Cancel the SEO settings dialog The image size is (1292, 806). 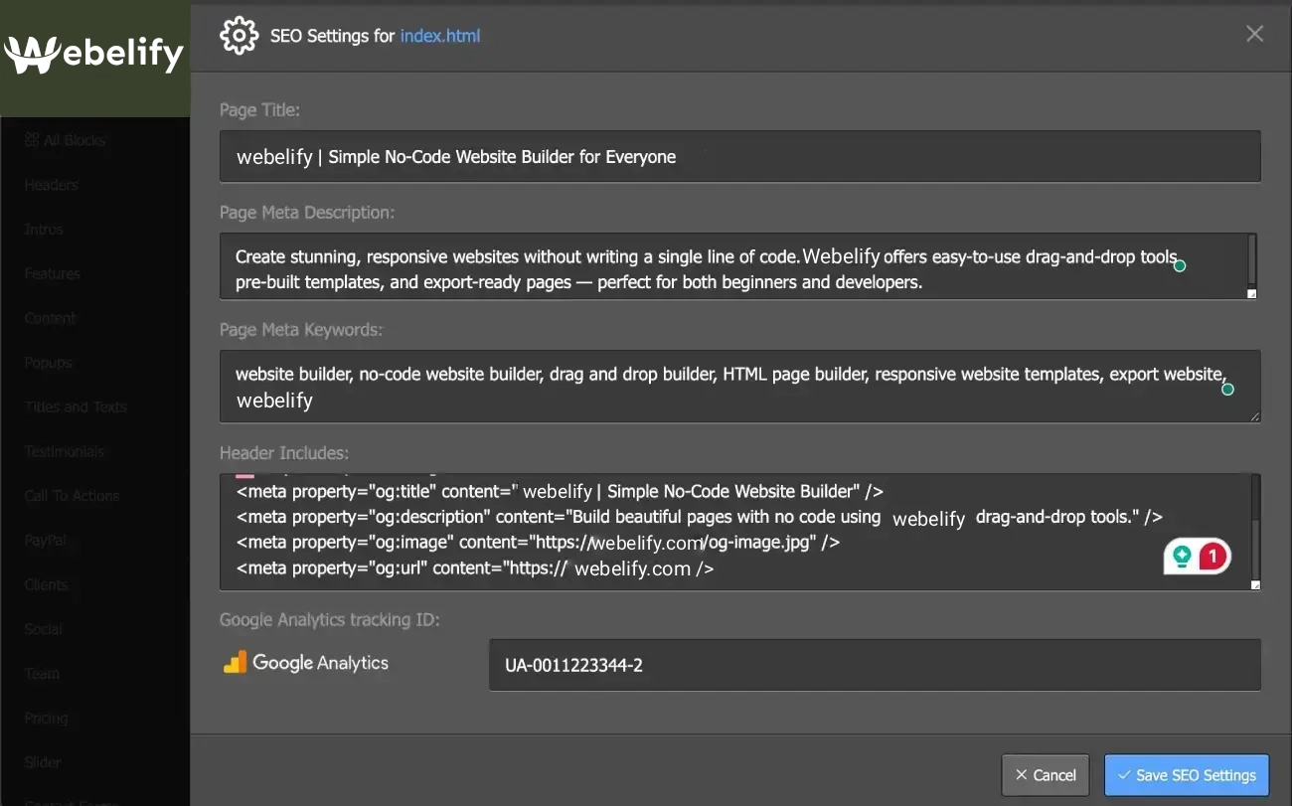[1045, 774]
